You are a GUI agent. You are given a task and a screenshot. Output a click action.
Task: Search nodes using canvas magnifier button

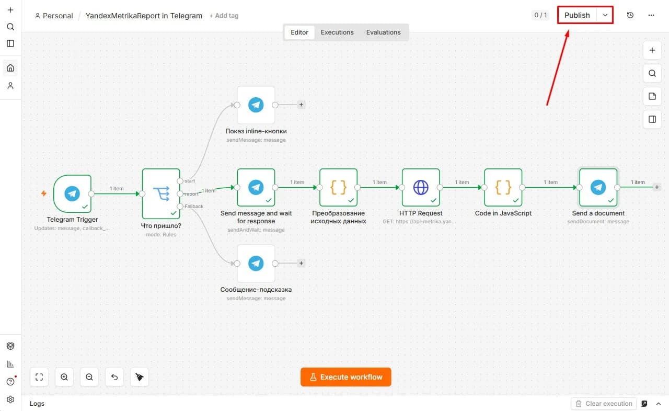pyautogui.click(x=652, y=73)
